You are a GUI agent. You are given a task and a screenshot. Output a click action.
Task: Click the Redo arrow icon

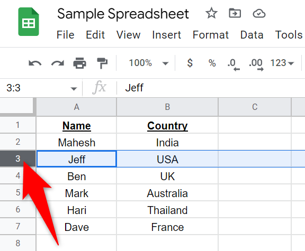coord(58,63)
